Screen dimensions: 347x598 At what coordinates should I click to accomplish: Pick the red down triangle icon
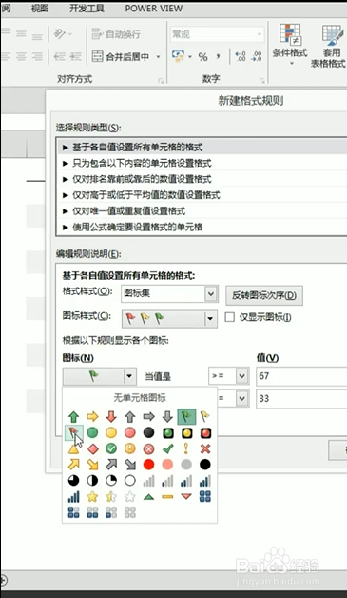pyautogui.click(x=186, y=496)
